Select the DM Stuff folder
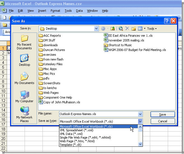The height and width of the screenshot is (154, 184). (x=47, y=40)
